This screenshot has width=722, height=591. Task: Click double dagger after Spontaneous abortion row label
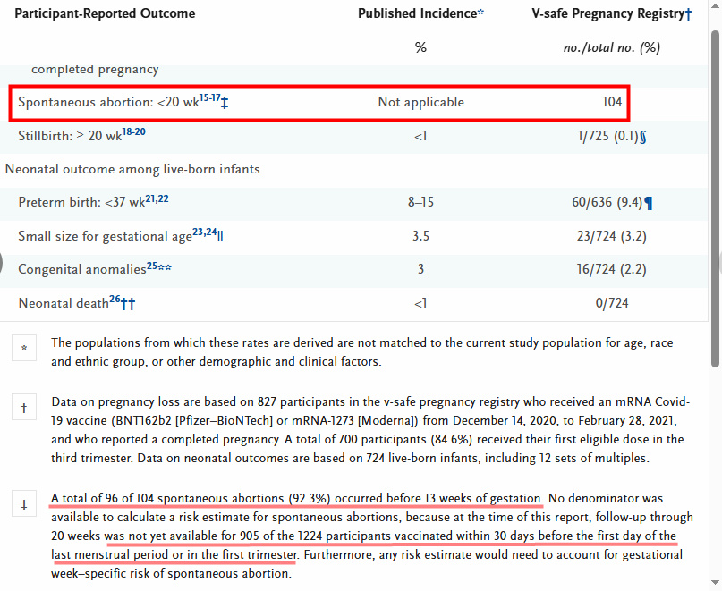click(x=225, y=104)
